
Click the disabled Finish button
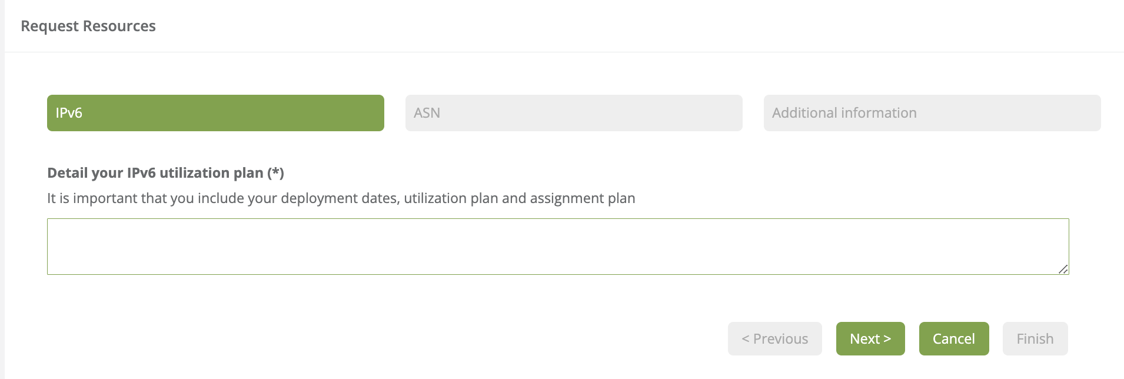[1035, 339]
